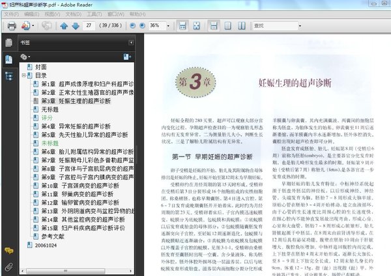Select the two-page view icon
Screen dimensions: 391x276
(x=241, y=25)
